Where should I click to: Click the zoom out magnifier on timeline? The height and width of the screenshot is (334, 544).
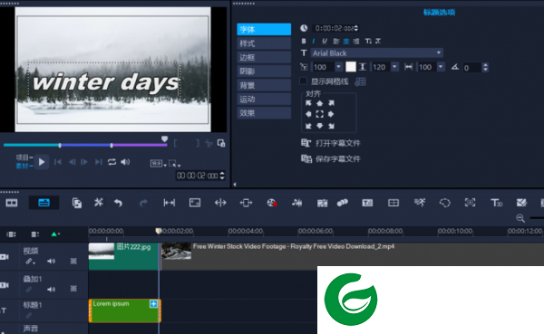520,218
